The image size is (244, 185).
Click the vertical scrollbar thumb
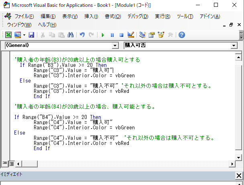click(x=238, y=107)
